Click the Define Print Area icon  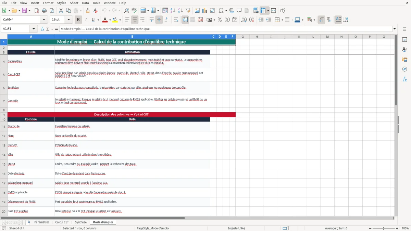pyautogui.click(x=256, y=11)
